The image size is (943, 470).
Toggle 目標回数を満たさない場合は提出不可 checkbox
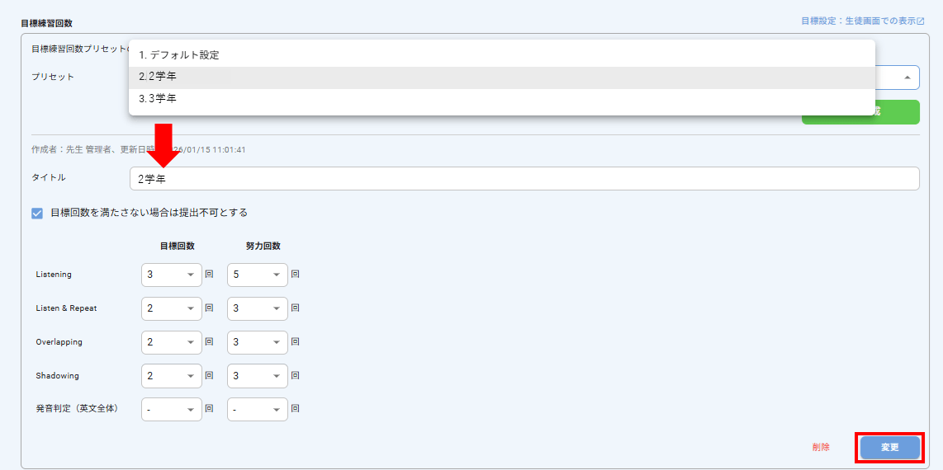click(37, 213)
